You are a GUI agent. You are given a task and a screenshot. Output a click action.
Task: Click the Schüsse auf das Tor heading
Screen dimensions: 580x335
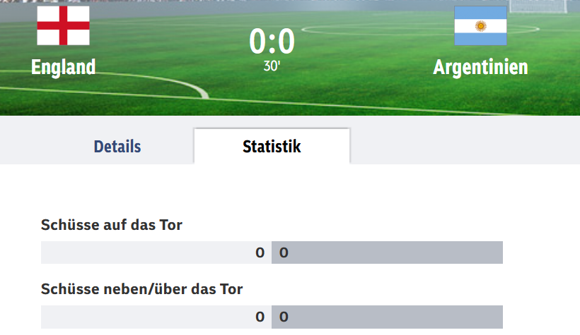pos(111,225)
